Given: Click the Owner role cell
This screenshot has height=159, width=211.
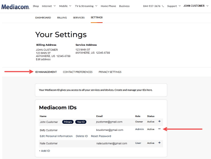Looking at the screenshot, I should (x=139, y=122).
